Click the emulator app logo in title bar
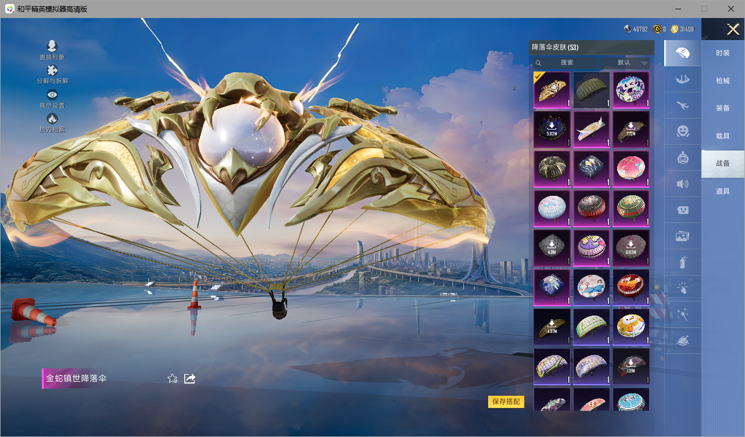This screenshot has width=745, height=437. [10, 9]
